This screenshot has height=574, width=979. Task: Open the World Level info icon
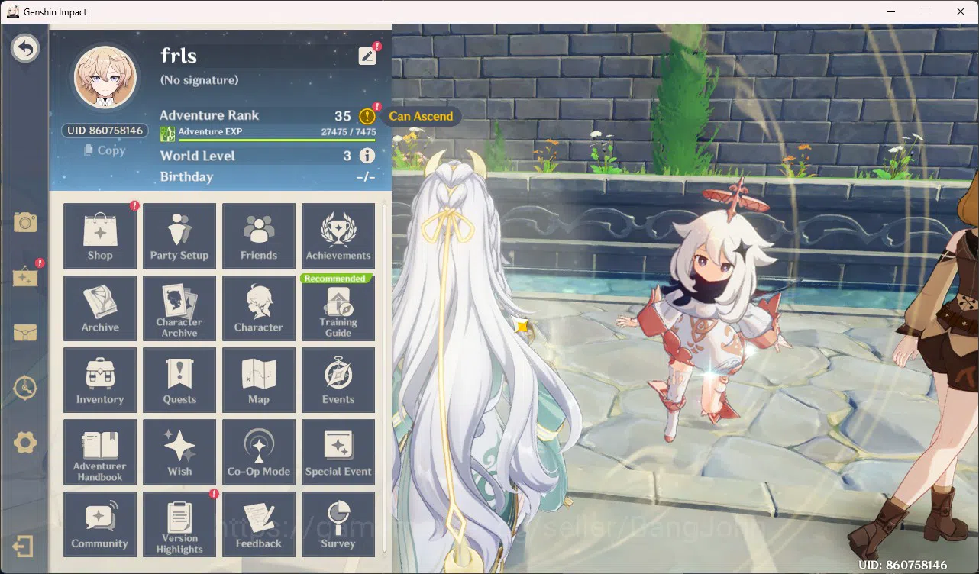click(367, 156)
